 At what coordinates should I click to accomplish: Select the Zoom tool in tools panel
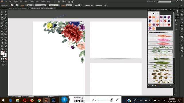[5, 49]
